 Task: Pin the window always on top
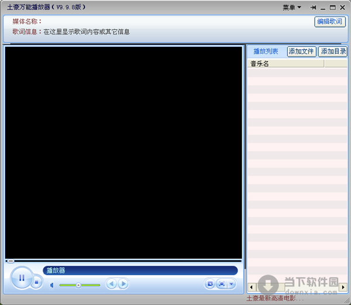coord(314,8)
